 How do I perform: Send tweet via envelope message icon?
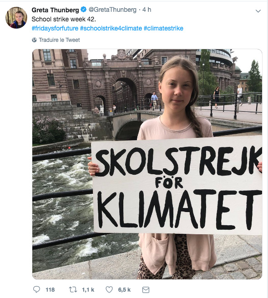pyautogui.click(x=146, y=290)
